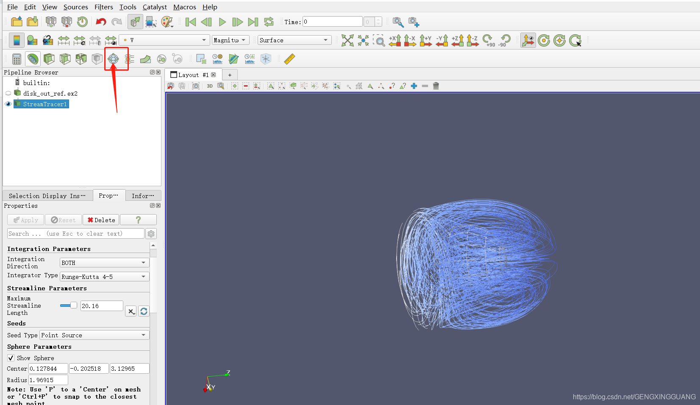
Task: Click the Glyph filter icon
Action: [x=113, y=59]
